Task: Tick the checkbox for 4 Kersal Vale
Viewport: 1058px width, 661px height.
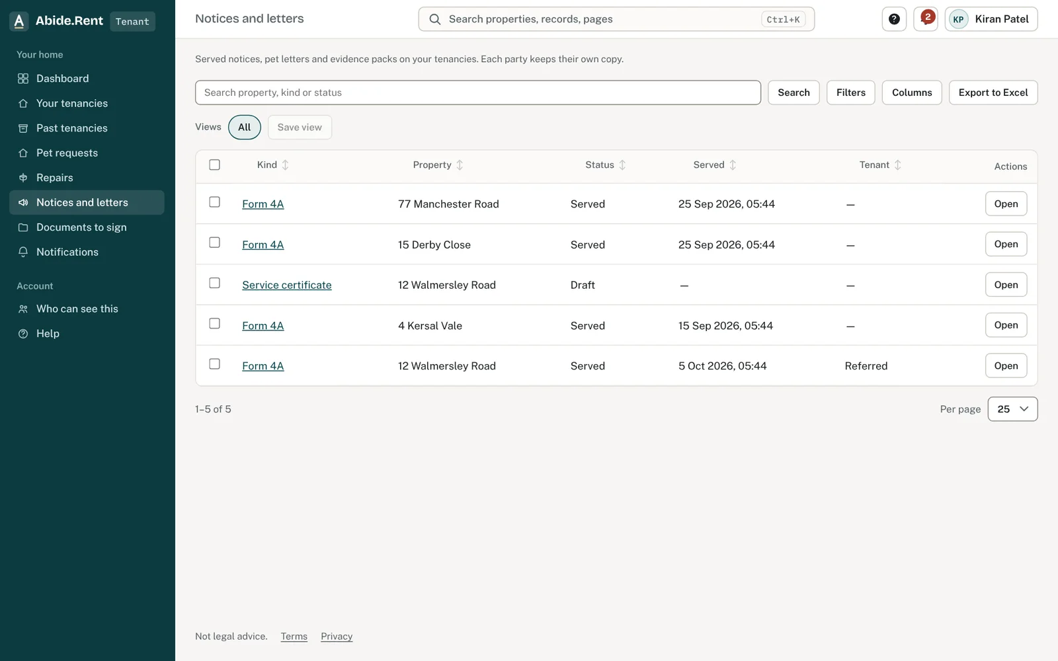Action: point(214,323)
